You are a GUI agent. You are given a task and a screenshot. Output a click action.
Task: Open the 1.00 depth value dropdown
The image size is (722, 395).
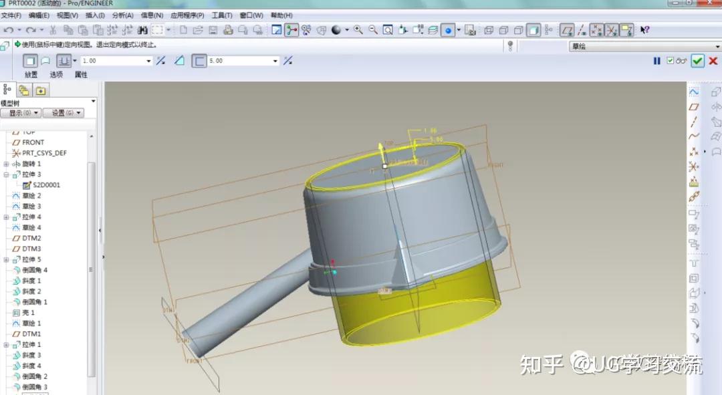(x=148, y=61)
